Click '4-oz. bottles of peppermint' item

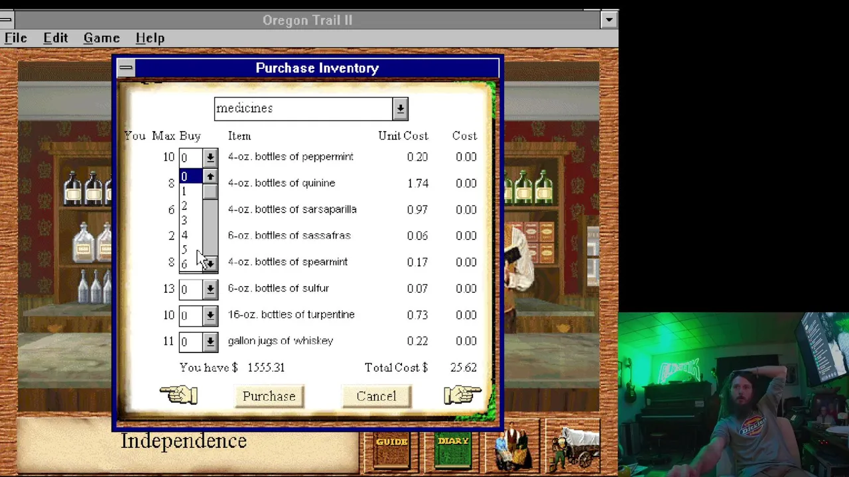pos(291,157)
